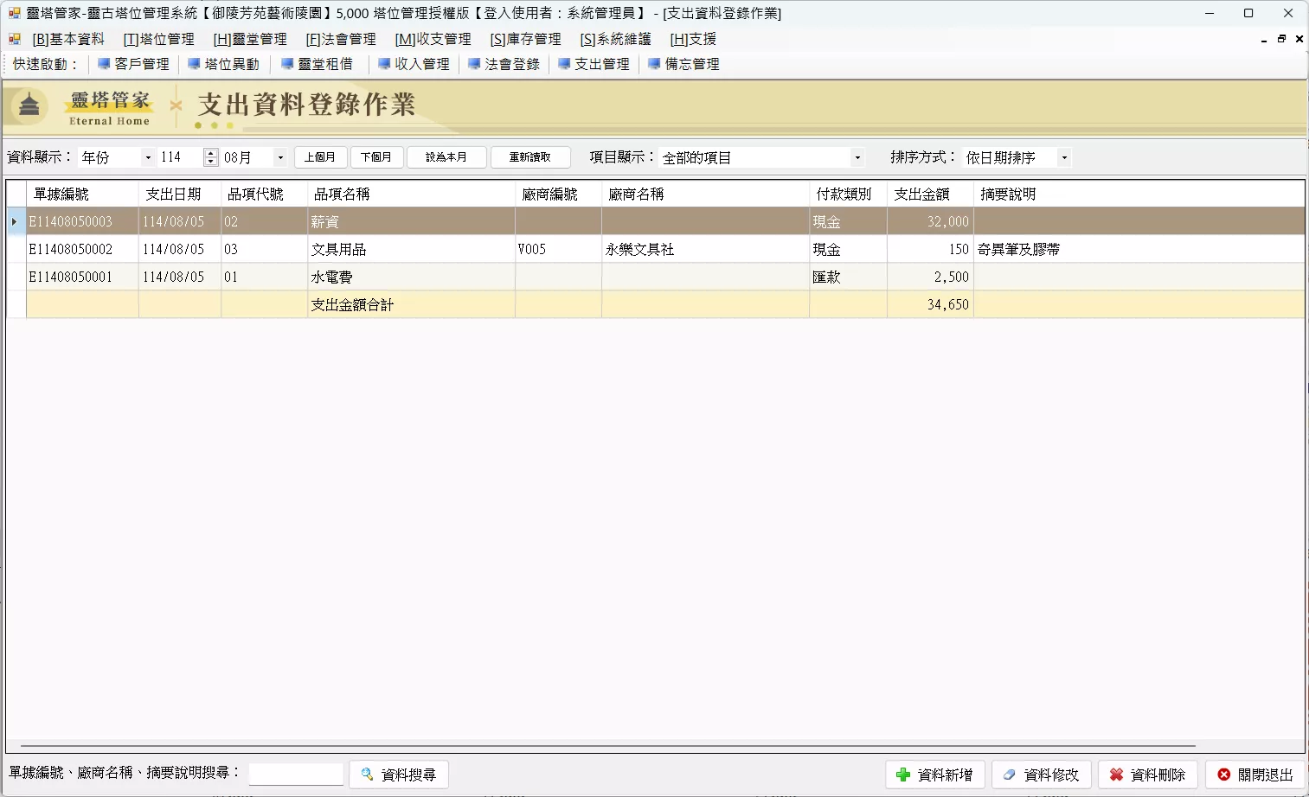1309x797 pixels.
Task: Click the red circle 關閉退出 icon
Action: click(1223, 775)
